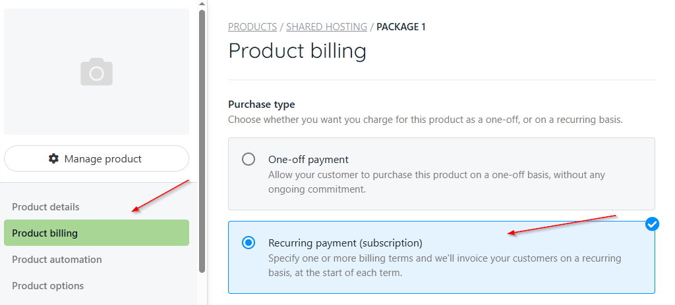This screenshot has width=675, height=305.
Task: Click the camera placeholder icon
Action: [96, 72]
